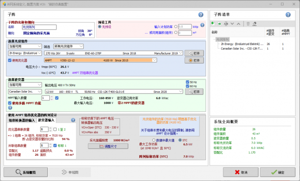The image size is (300, 181).
Task: Toggle the 使用优化器 checkbox
Action: click(10, 60)
